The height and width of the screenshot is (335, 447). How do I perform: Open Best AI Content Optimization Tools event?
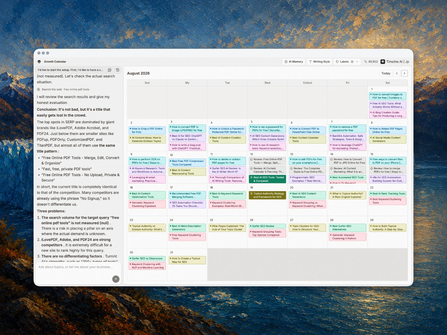point(147,195)
